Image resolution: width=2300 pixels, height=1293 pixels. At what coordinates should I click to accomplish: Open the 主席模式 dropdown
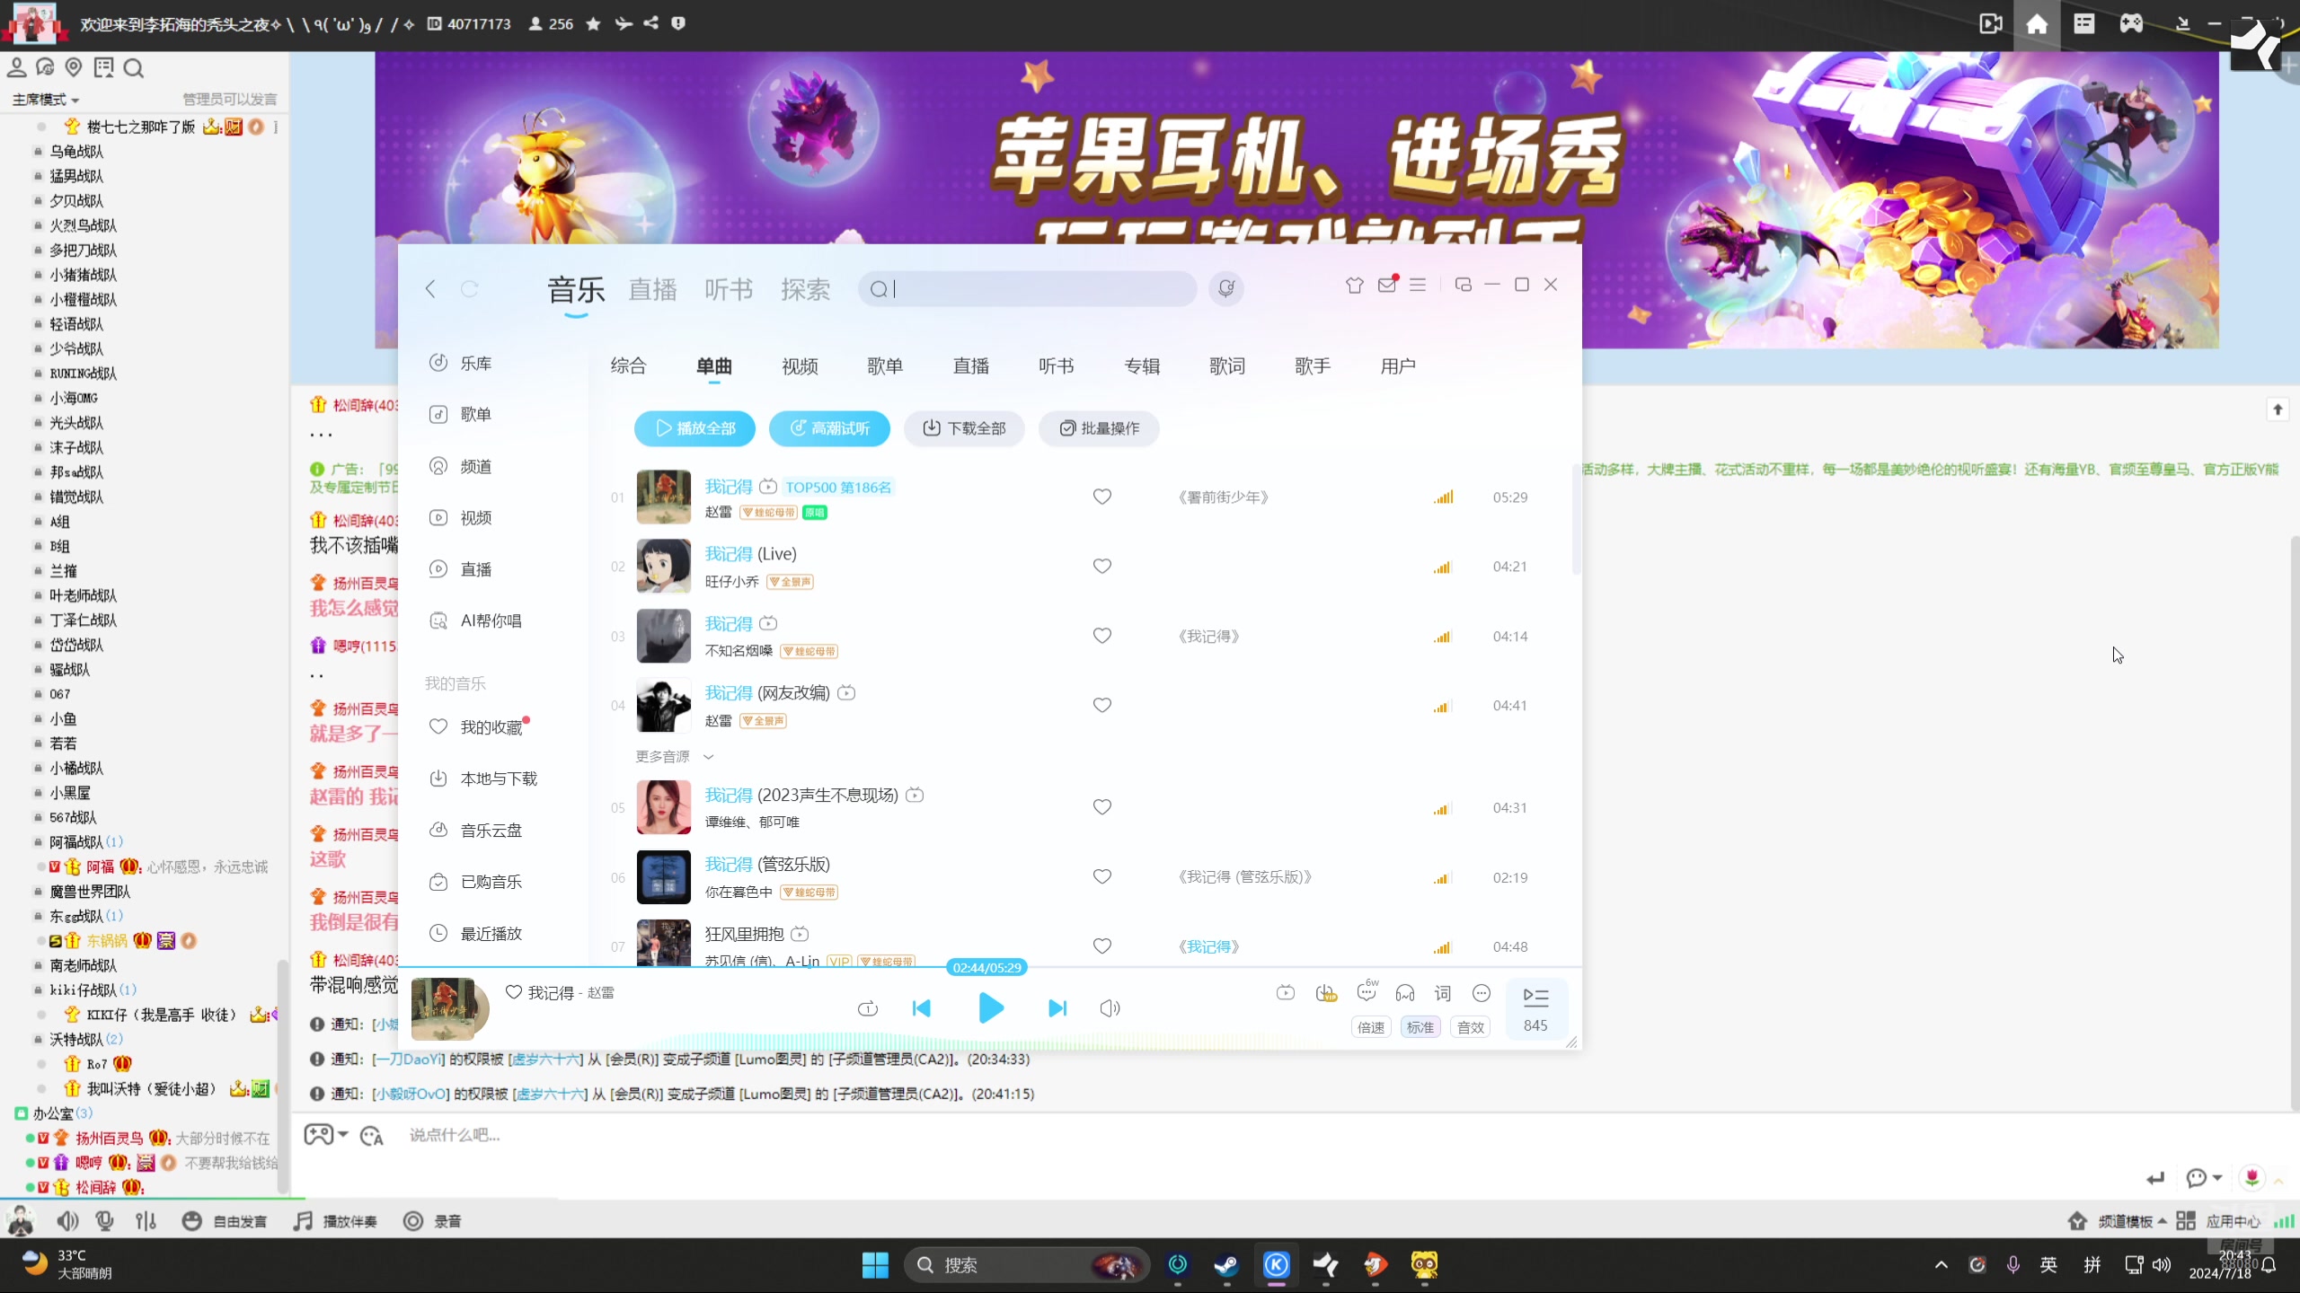pos(46,99)
